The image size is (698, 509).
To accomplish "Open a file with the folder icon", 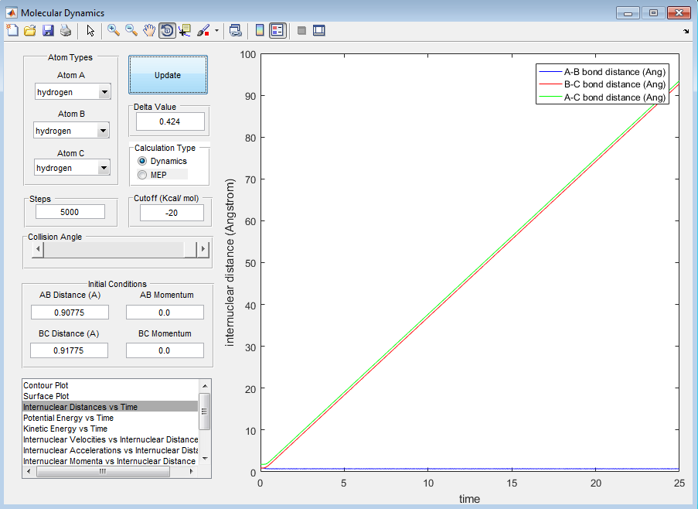I will point(29,30).
